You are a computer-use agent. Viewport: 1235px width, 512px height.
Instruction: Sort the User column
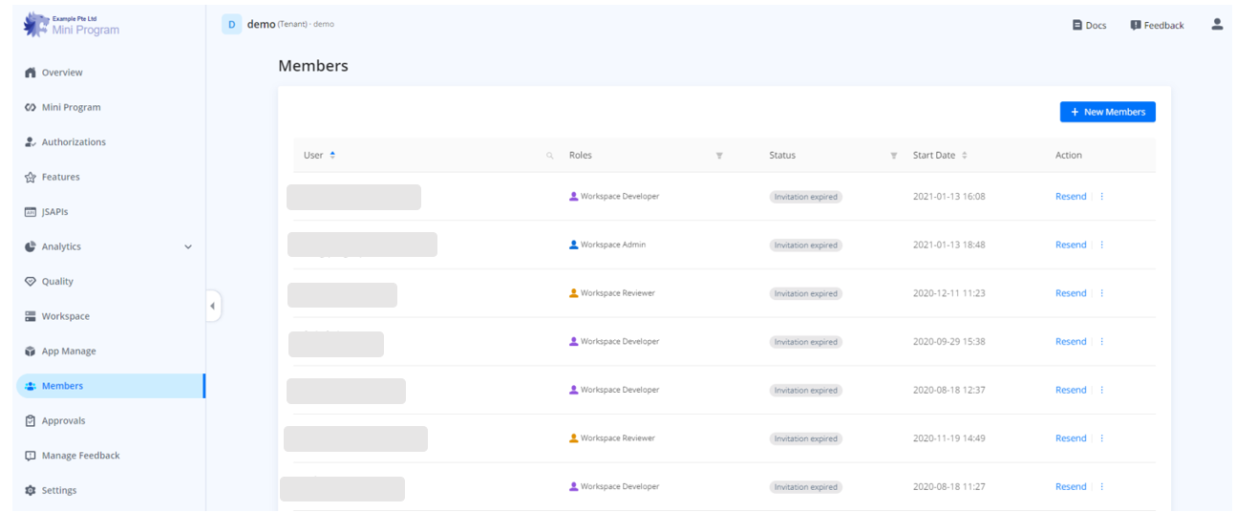click(332, 155)
